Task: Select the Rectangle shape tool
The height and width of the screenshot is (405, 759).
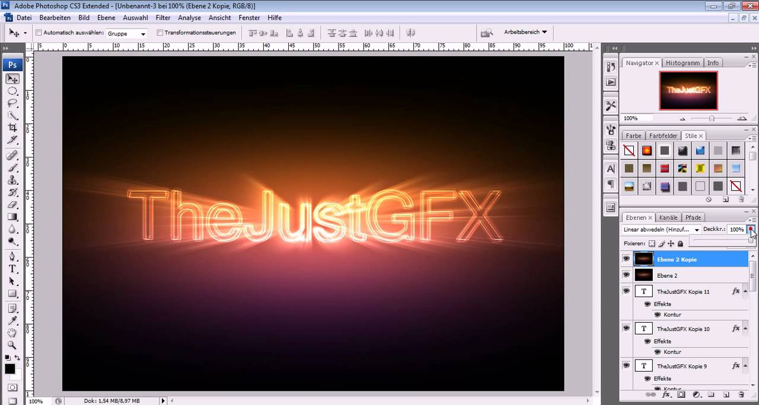Action: coord(12,294)
